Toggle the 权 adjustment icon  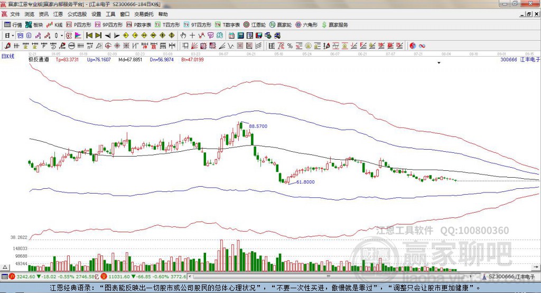point(69,35)
